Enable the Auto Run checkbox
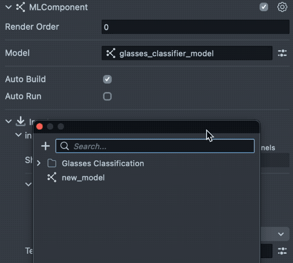 107,96
